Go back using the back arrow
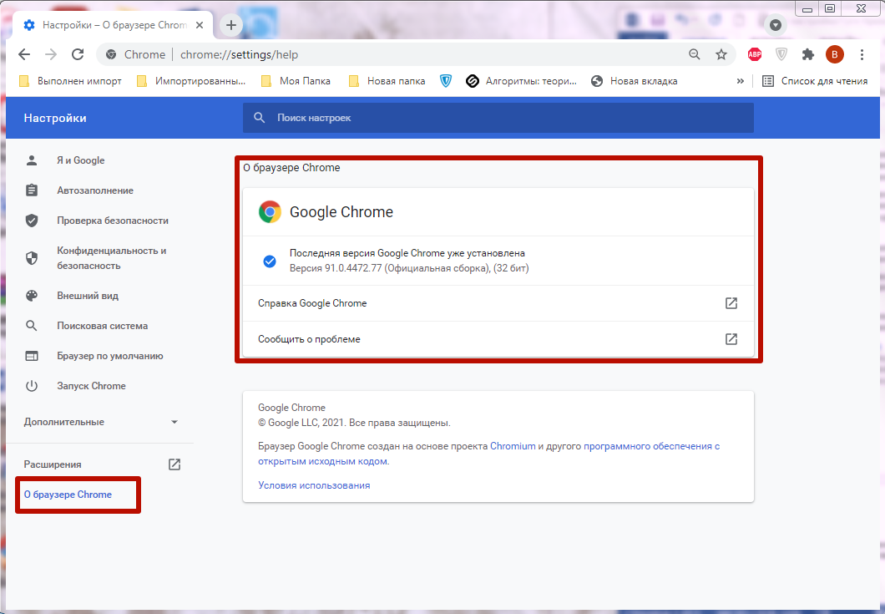The height and width of the screenshot is (614, 885). pyautogui.click(x=24, y=54)
